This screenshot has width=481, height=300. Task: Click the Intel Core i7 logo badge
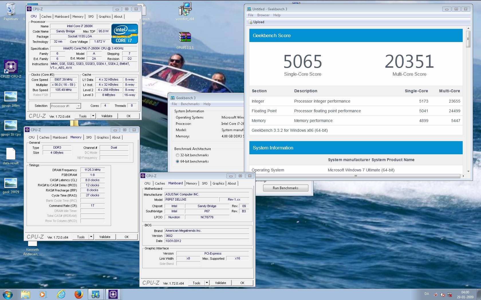click(x=125, y=34)
